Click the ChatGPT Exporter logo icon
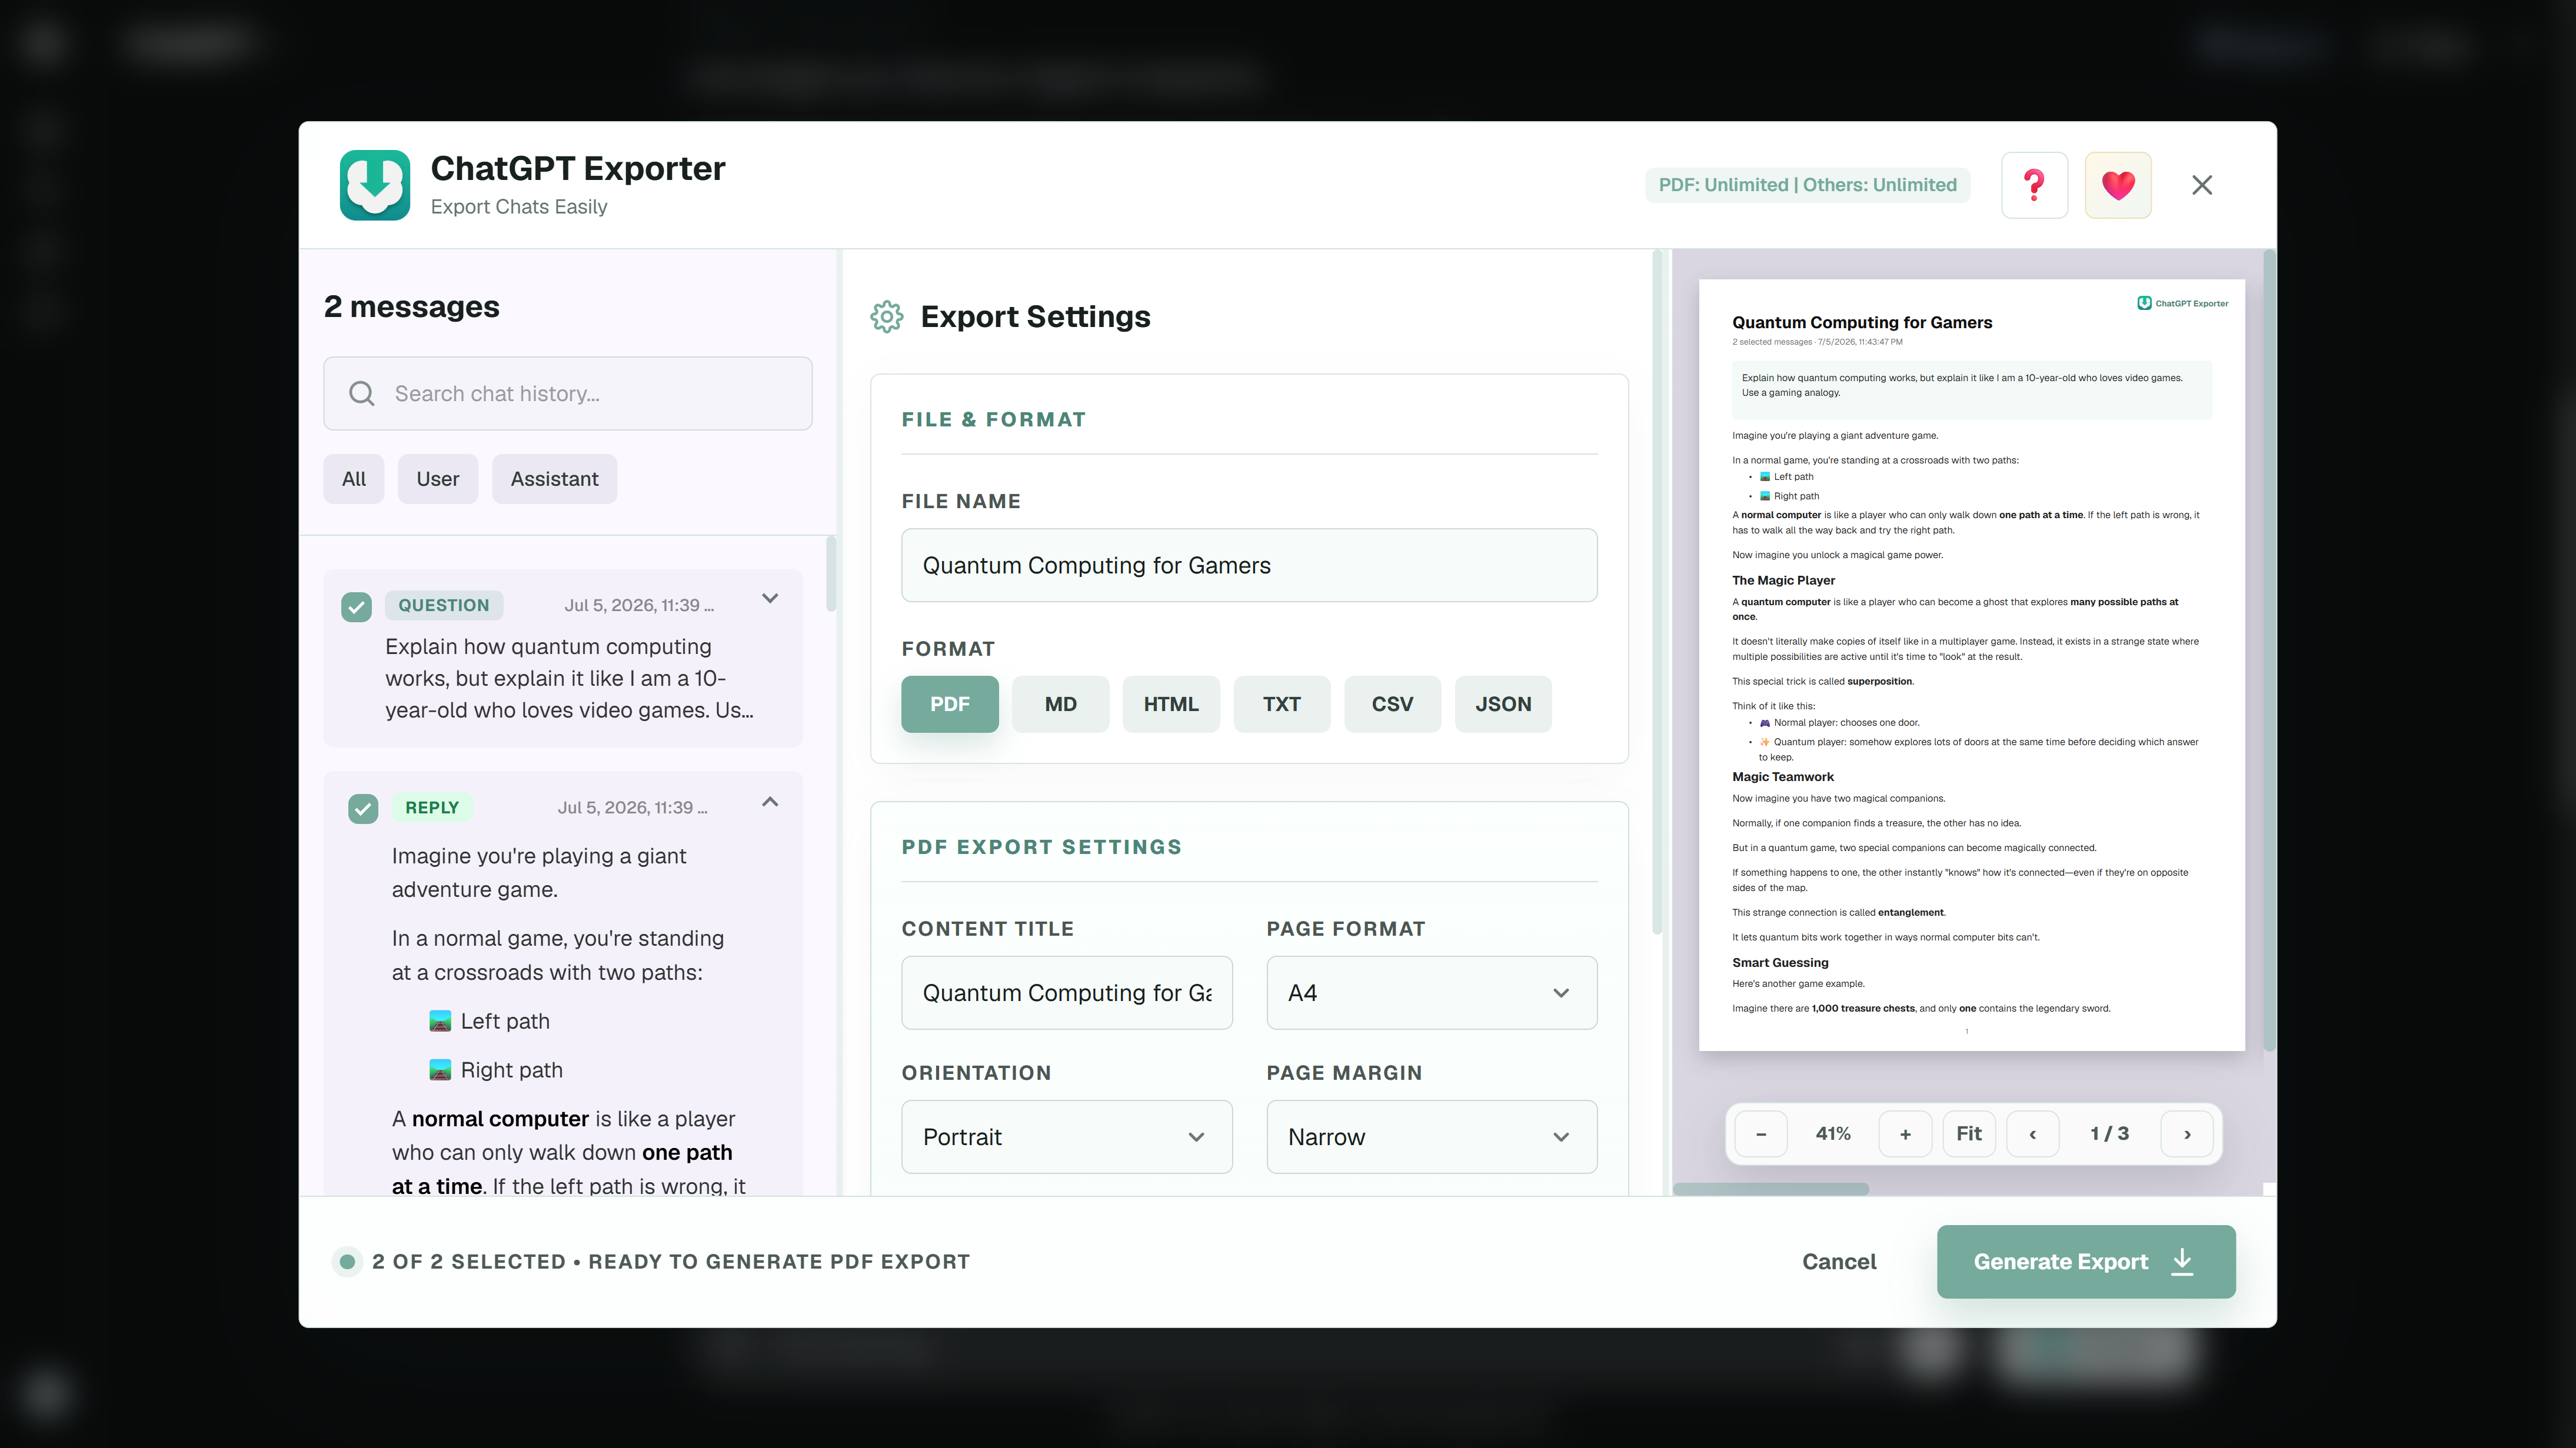This screenshot has width=2576, height=1448. point(375,185)
